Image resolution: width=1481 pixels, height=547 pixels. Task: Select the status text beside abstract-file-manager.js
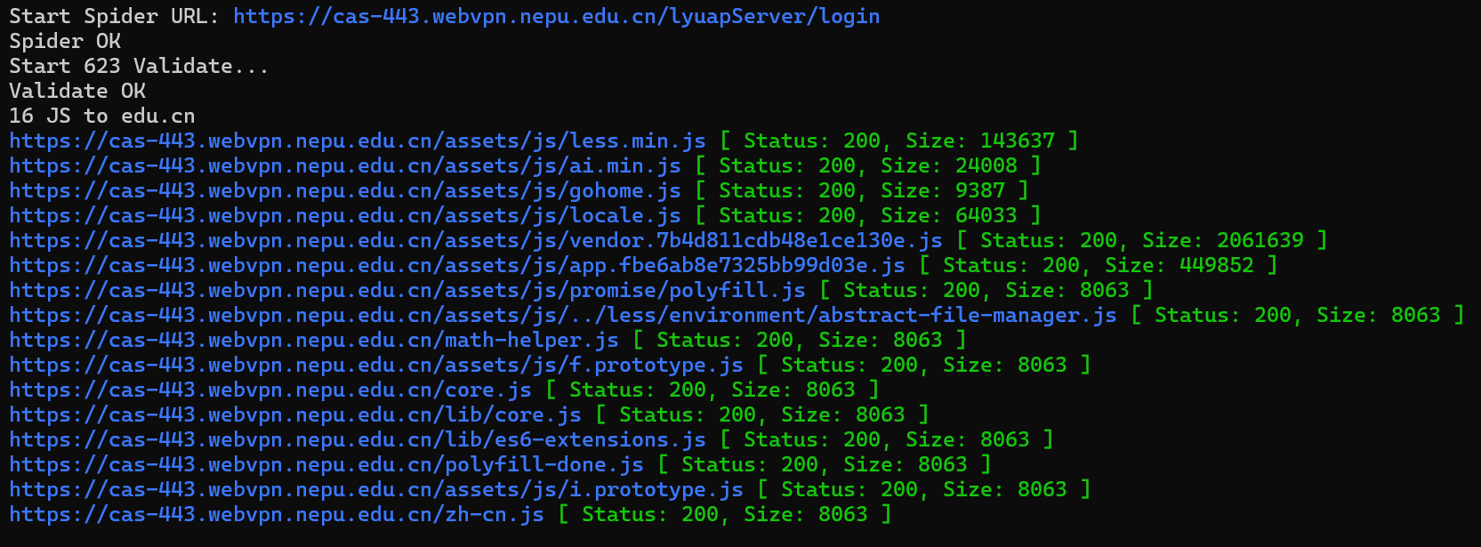click(x=1298, y=316)
